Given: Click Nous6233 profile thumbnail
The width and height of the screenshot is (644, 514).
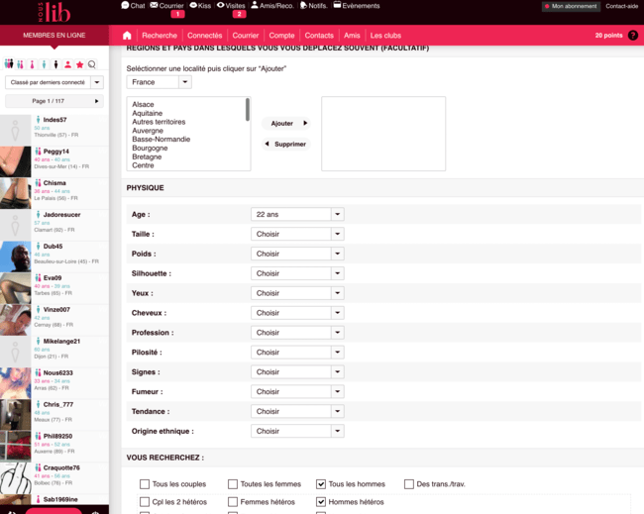Looking at the screenshot, I should pyautogui.click(x=15, y=383).
